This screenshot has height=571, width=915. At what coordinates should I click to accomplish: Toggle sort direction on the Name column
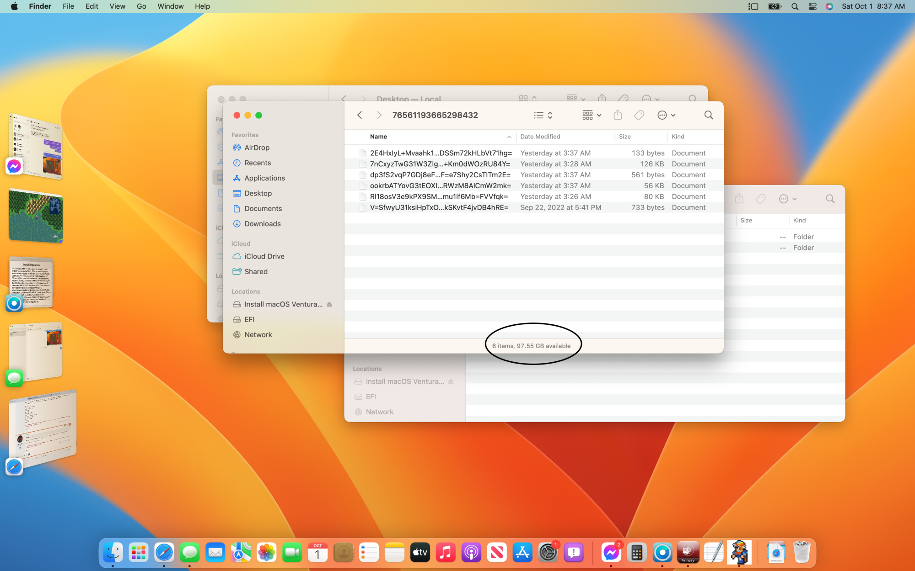click(x=509, y=137)
